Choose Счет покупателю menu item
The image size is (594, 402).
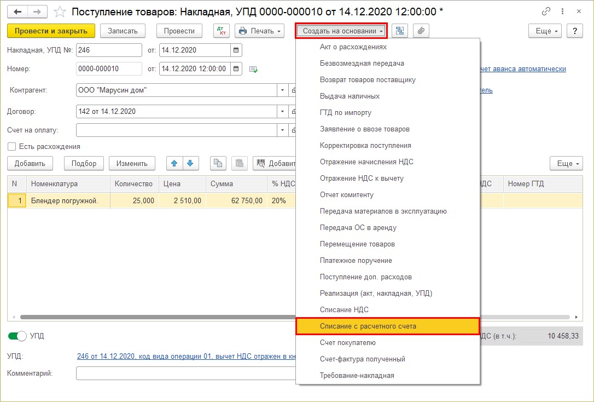coord(388,343)
